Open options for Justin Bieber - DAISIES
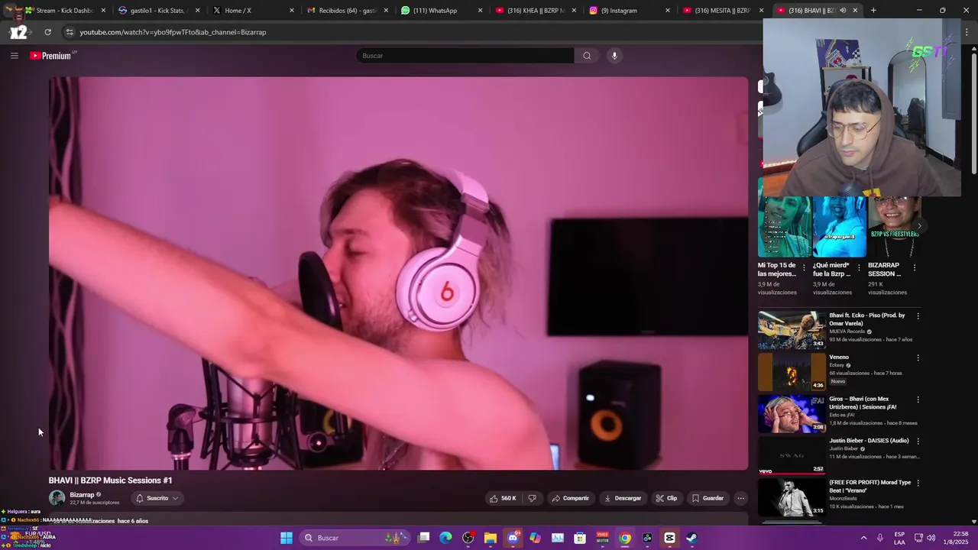This screenshot has height=550, width=978. pos(918,441)
